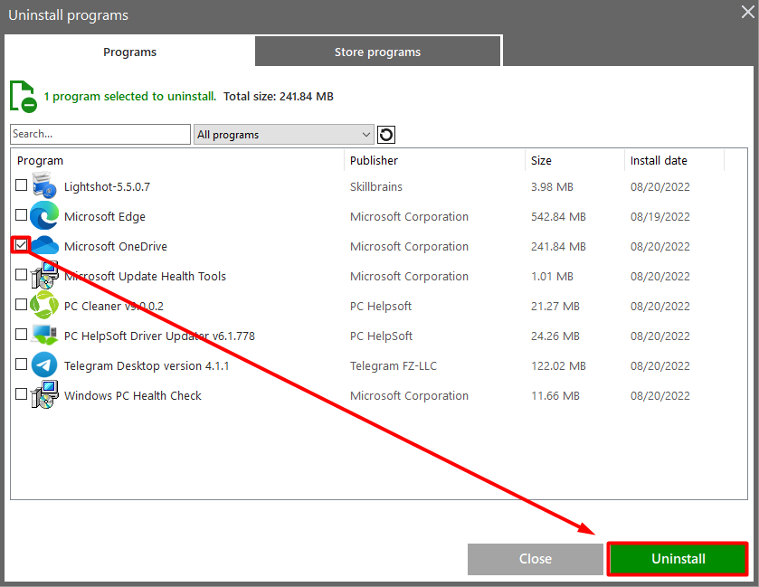Image resolution: width=759 pixels, height=587 pixels.
Task: Enable the Windows PC Health Check checkbox
Action: (x=21, y=394)
